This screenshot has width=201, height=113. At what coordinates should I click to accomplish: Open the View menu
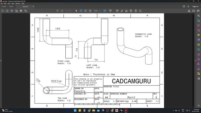pos(9,3)
